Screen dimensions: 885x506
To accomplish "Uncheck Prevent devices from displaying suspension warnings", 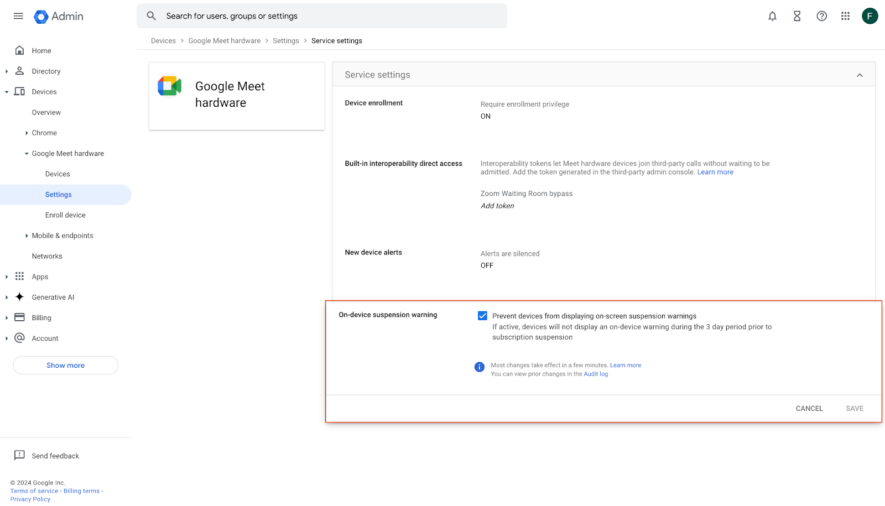I will 482,316.
